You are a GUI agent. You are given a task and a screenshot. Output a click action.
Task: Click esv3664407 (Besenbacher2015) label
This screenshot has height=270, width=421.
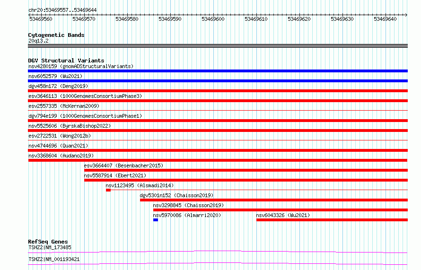(x=123, y=165)
